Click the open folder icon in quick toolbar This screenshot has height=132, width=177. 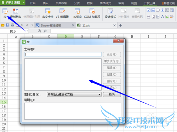point(3,25)
